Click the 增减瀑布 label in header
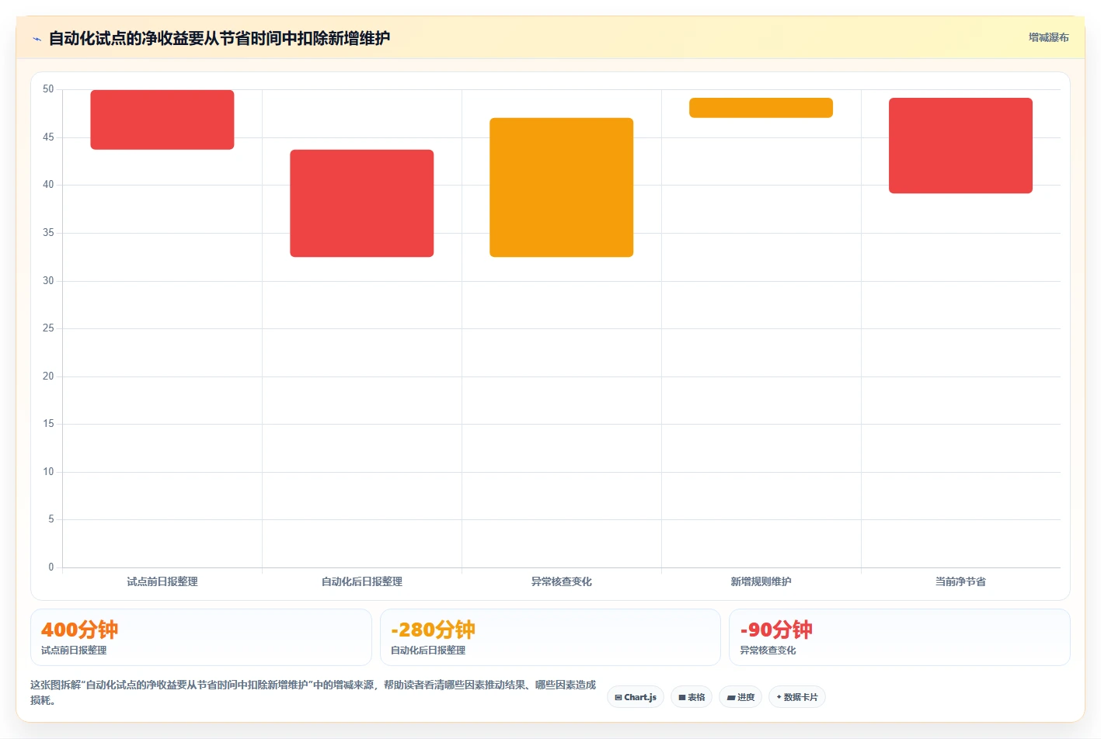1101x739 pixels. [x=1048, y=37]
